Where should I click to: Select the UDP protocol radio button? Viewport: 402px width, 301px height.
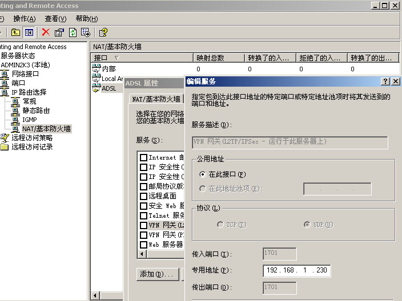pyautogui.click(x=307, y=225)
